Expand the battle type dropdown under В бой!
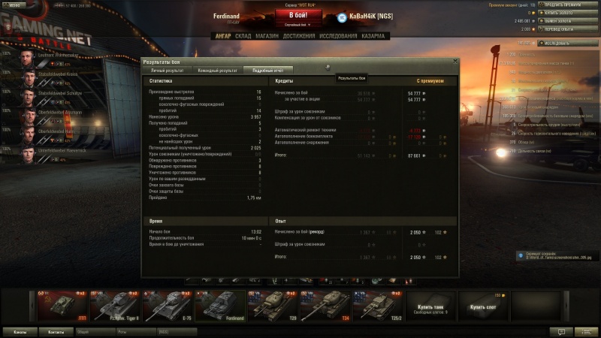Screen dimensions: 601x338 point(300,26)
